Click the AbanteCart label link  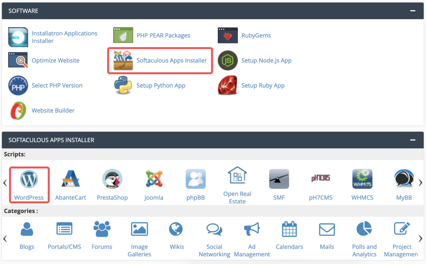(x=71, y=198)
